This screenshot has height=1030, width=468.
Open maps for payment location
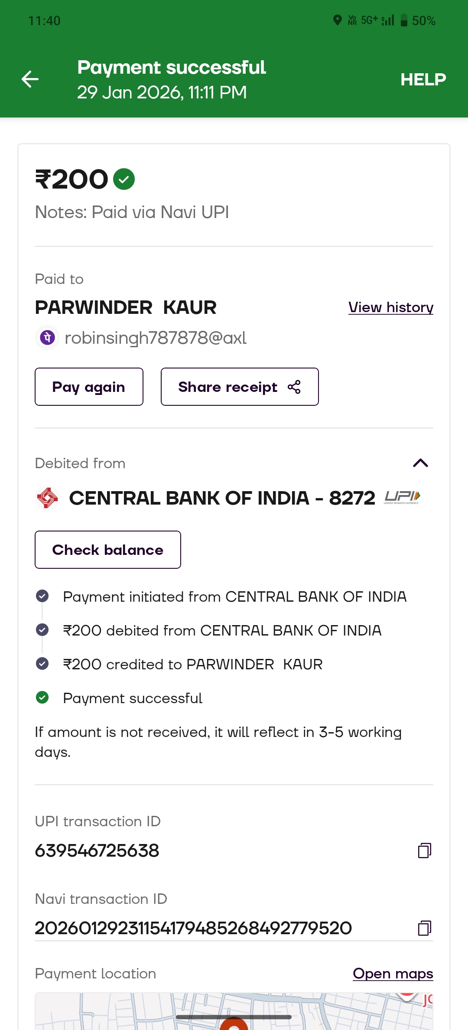[393, 974]
